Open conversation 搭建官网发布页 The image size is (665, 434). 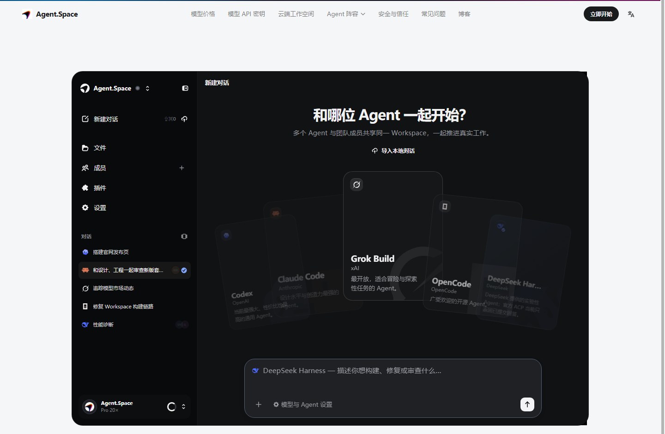134,252
